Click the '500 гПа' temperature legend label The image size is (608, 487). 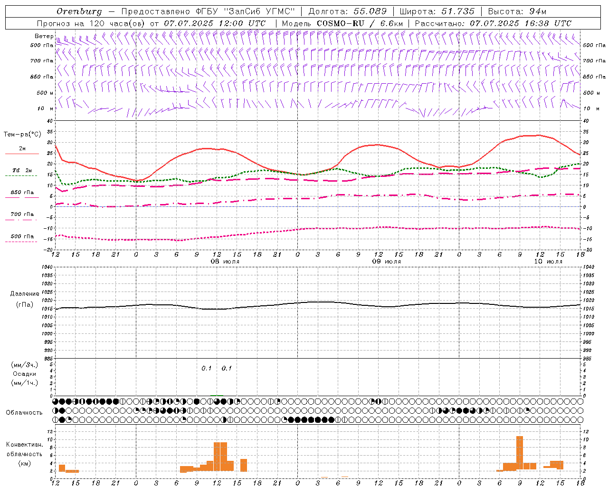click(22, 236)
